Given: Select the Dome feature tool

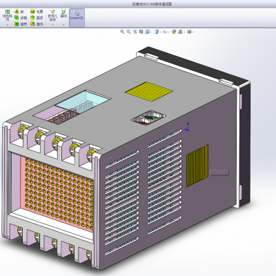Looking at the screenshot, I should [37, 18].
